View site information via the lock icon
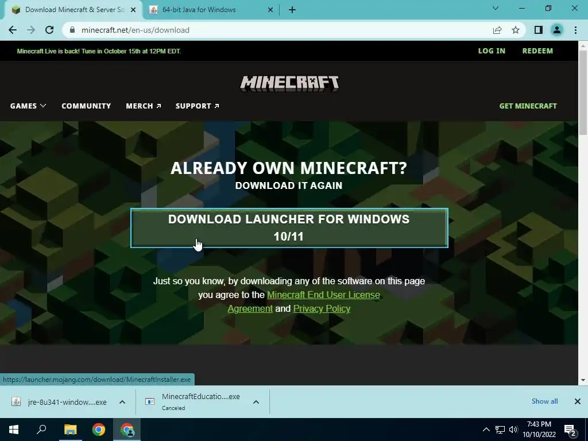588x441 pixels. 72,30
